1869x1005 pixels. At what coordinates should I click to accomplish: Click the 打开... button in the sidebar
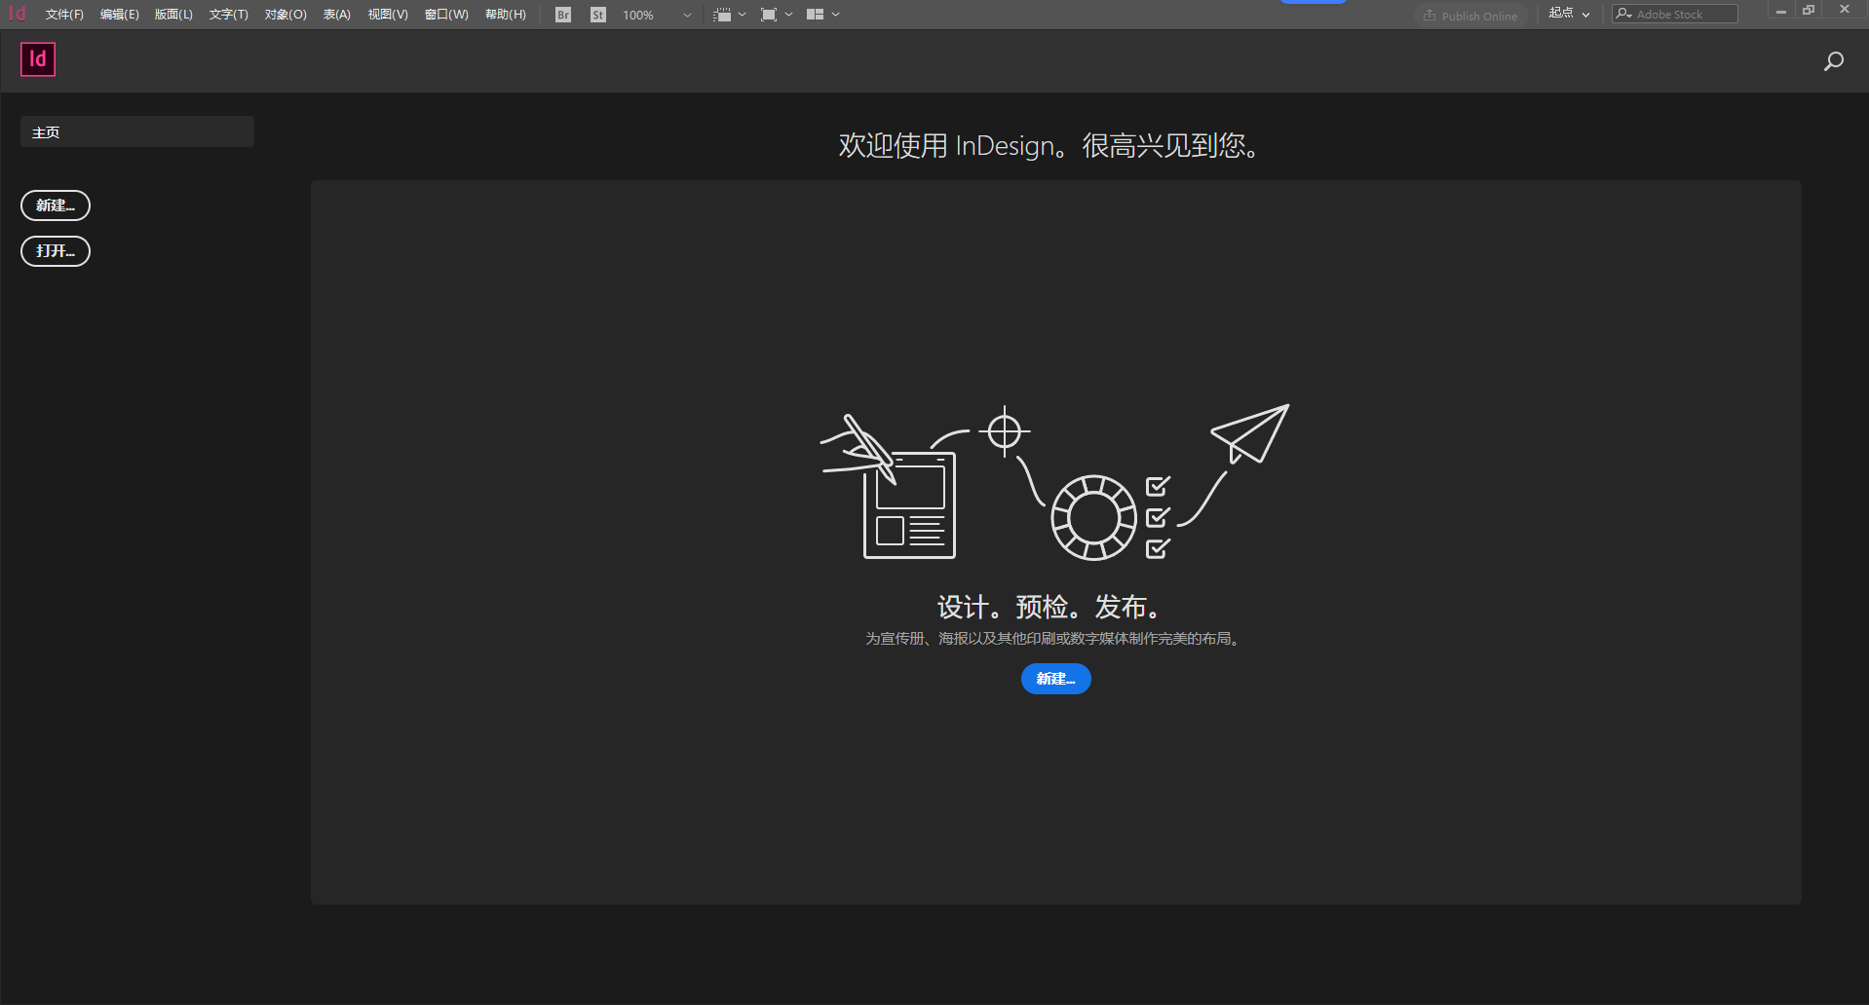[55, 250]
